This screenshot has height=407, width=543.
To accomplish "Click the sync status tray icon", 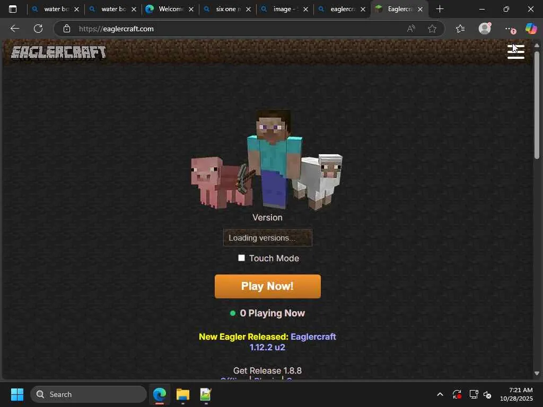I will pos(457,394).
